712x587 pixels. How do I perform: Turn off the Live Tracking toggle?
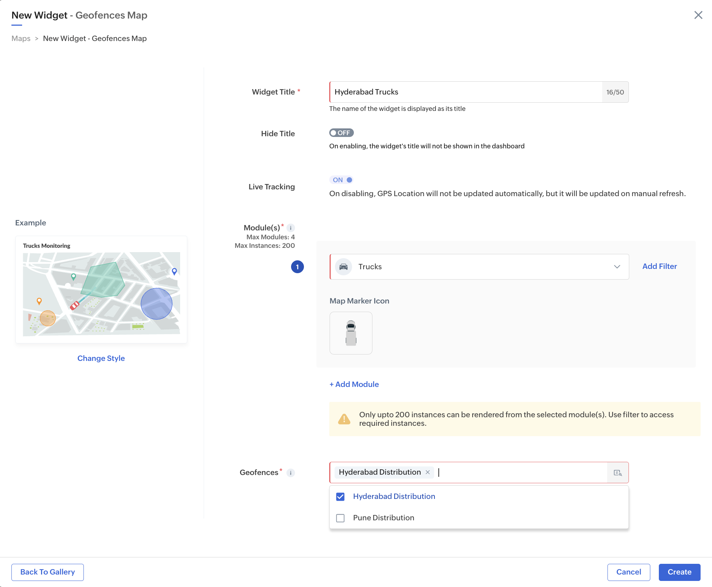tap(342, 180)
